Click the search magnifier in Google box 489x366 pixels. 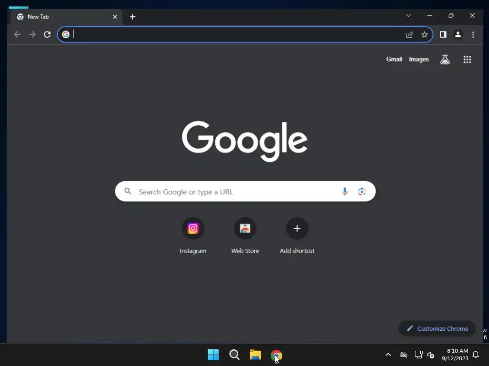click(128, 191)
